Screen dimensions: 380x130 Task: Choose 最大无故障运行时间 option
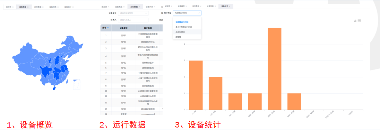(x=187, y=27)
